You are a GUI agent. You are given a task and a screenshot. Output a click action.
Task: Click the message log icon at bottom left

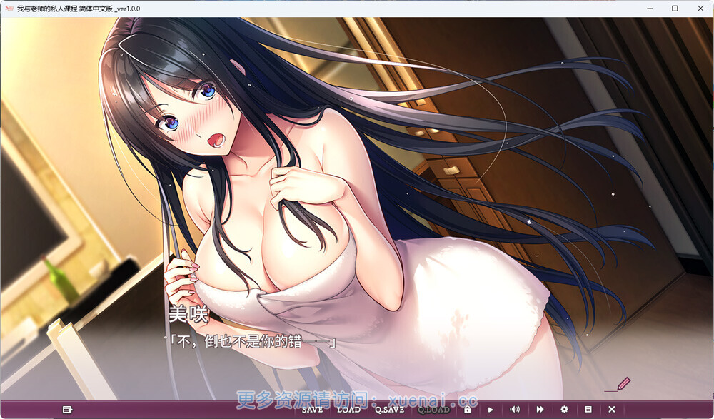[x=67, y=410]
